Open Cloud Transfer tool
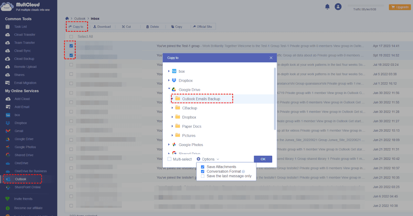Screen dimensions: 413x216 [24, 34]
